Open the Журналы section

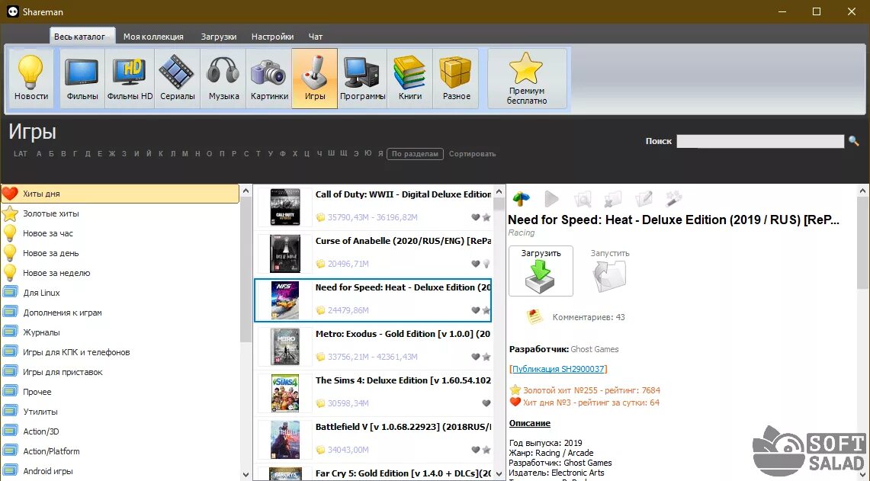(x=120, y=332)
